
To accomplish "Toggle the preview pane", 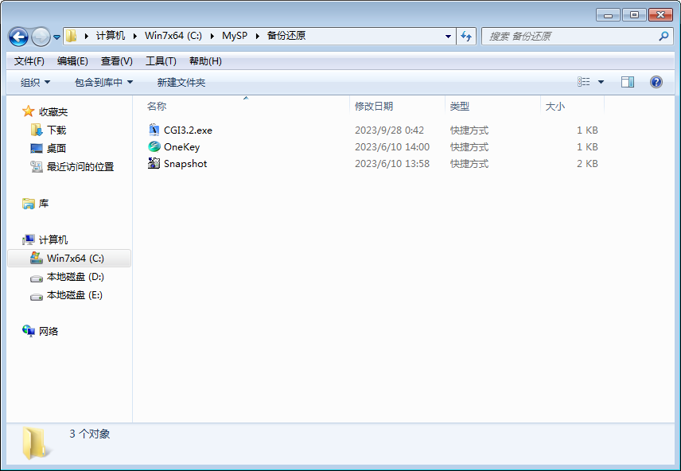I will coord(628,81).
